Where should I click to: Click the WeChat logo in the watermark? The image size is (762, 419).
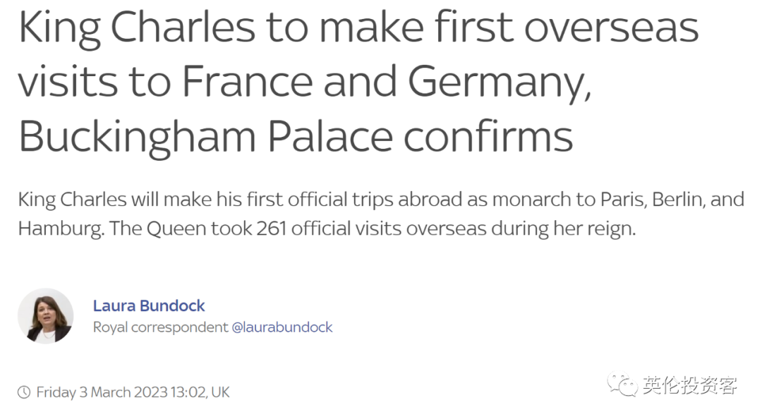622,384
